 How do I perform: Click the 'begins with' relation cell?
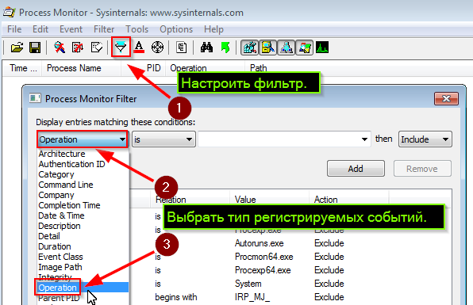(x=176, y=297)
